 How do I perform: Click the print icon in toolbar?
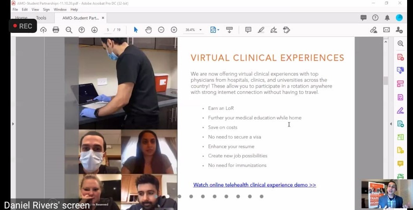[x=56, y=30]
